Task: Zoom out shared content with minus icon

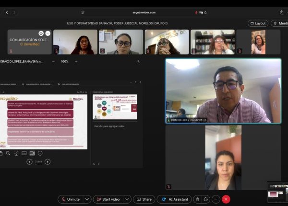Action: [53, 61]
